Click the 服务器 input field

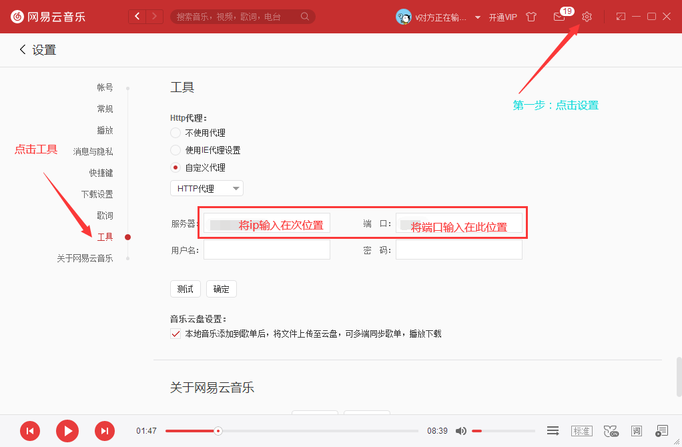[x=267, y=223]
